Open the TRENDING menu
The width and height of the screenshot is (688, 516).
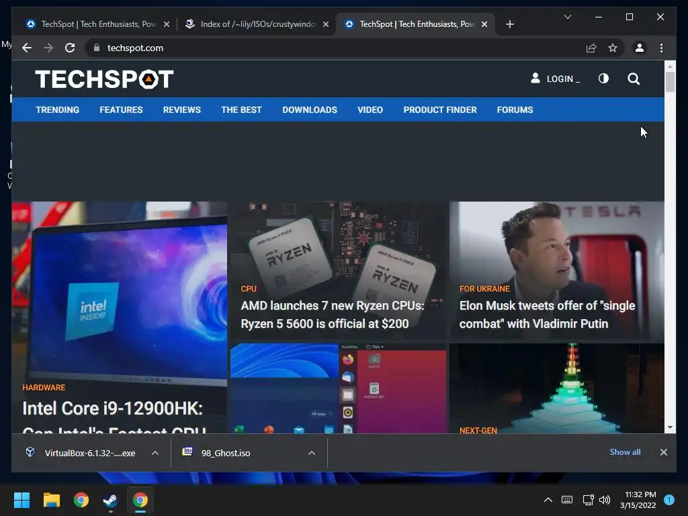click(58, 110)
